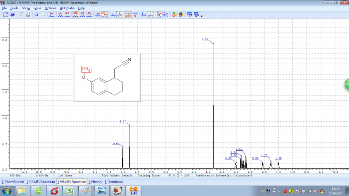349x196 pixels.
Task: Click the 7.01 peak label
Action: [116, 143]
